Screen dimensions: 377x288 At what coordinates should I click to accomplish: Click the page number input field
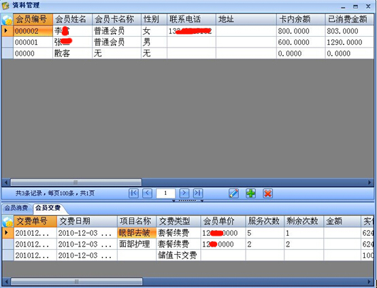pyautogui.click(x=165, y=193)
